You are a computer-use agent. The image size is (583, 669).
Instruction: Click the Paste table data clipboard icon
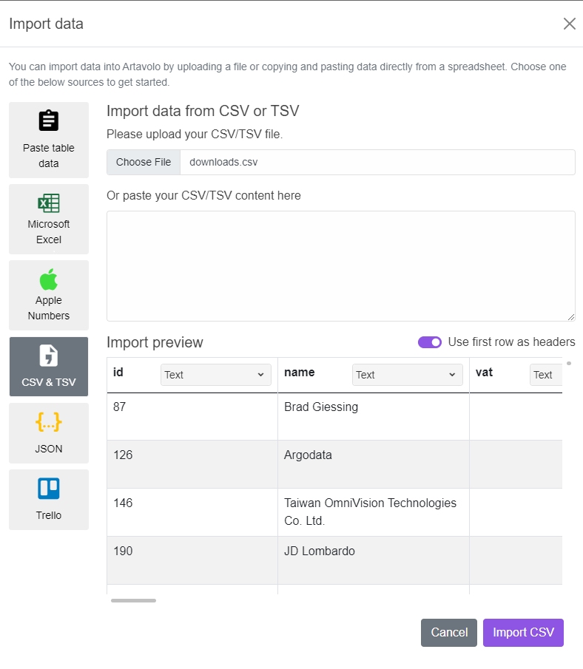[49, 120]
